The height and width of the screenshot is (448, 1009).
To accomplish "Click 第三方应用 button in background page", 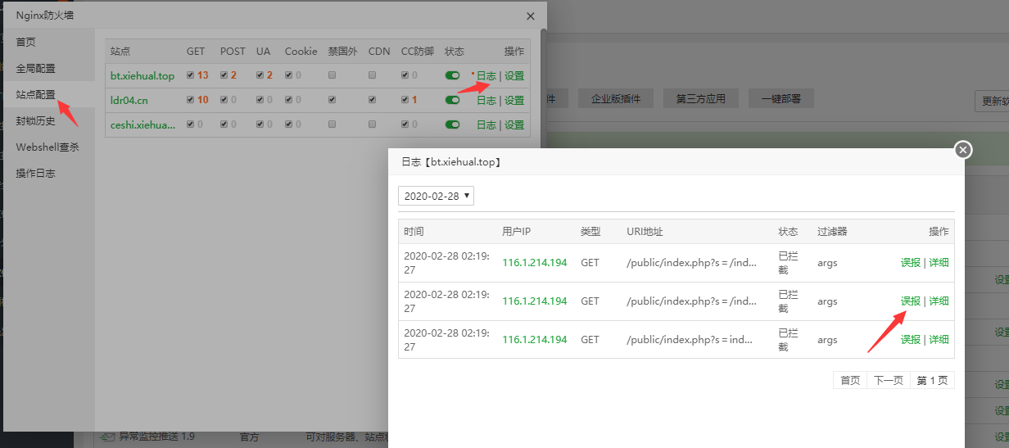I will 701,98.
